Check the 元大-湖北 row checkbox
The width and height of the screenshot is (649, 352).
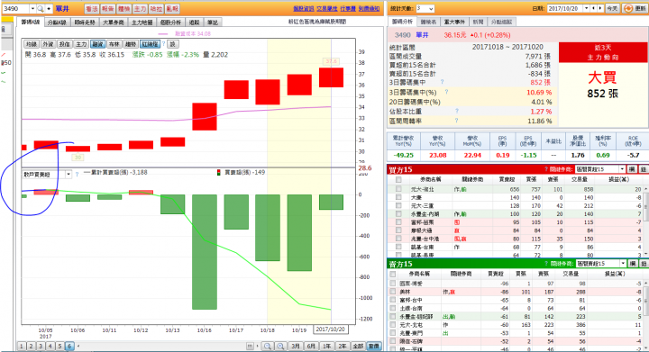click(x=398, y=189)
